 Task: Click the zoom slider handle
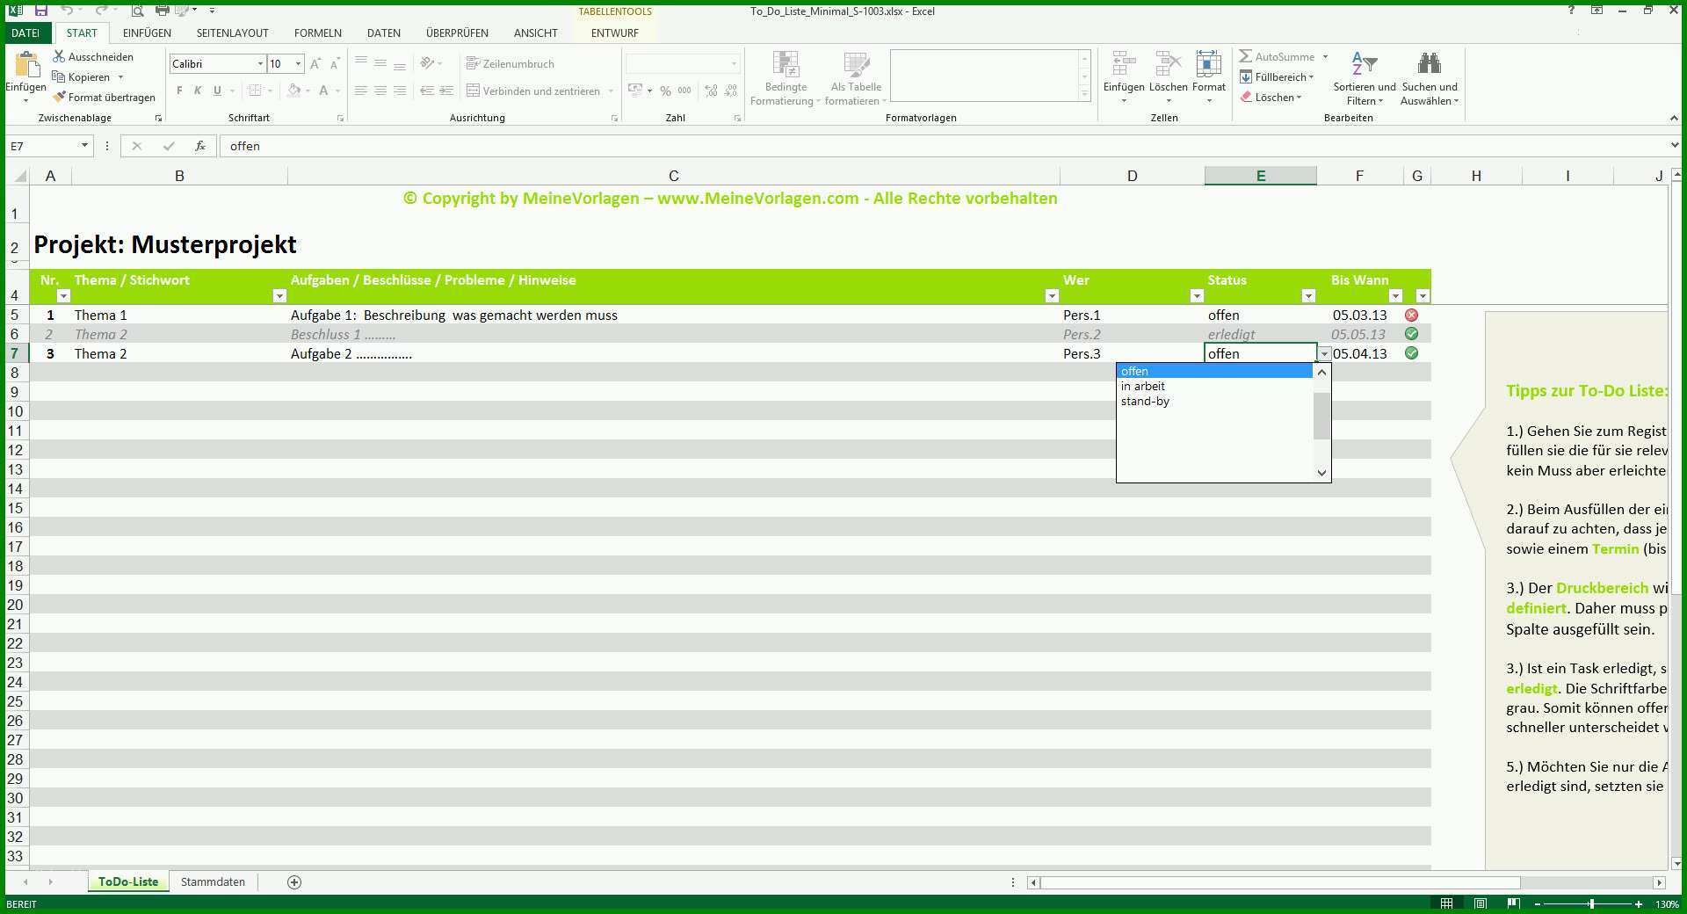pyautogui.click(x=1591, y=903)
